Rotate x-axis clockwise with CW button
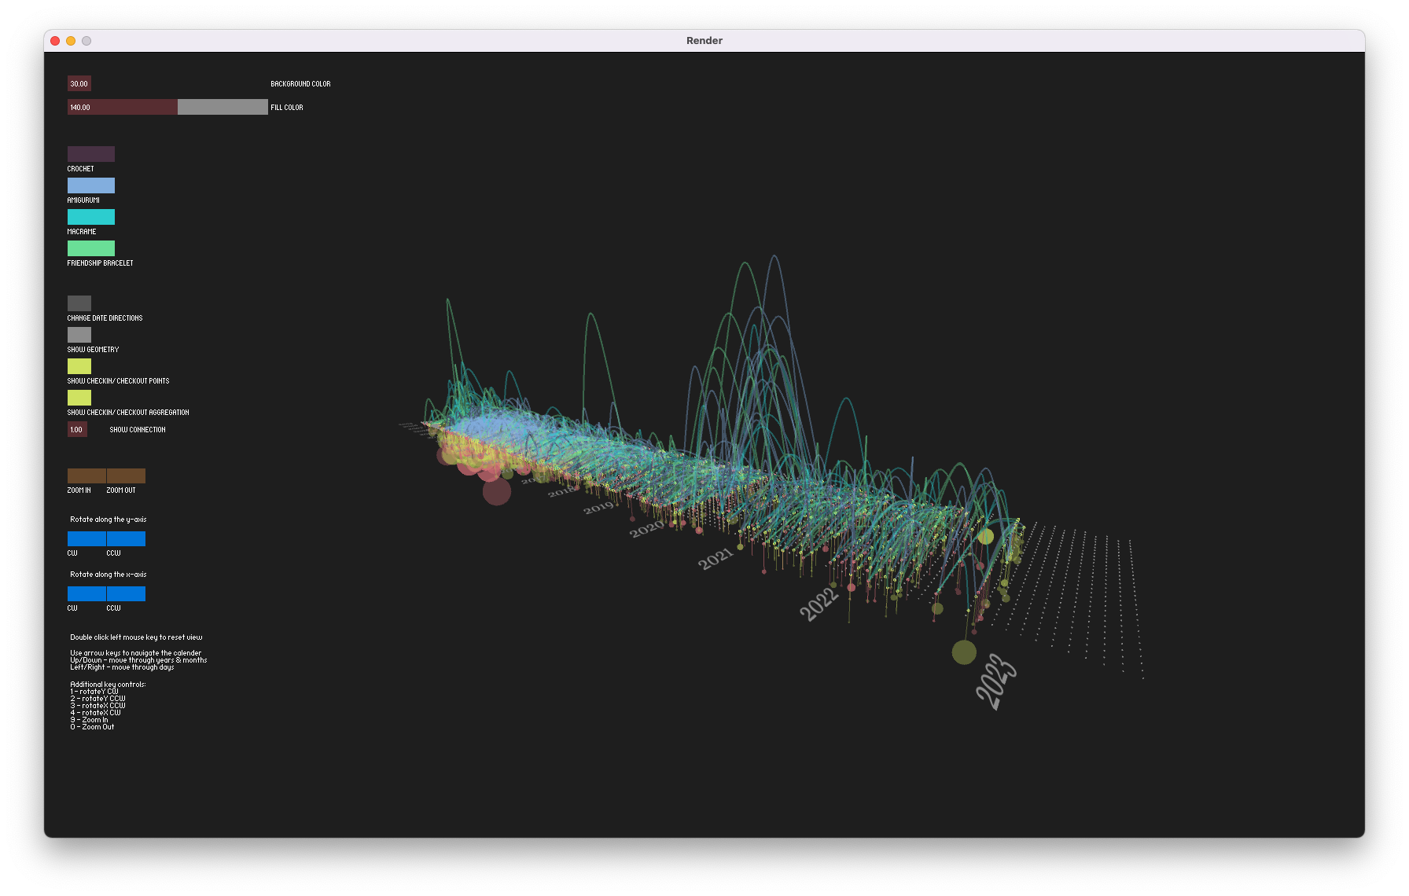The image size is (1409, 896). [x=86, y=593]
